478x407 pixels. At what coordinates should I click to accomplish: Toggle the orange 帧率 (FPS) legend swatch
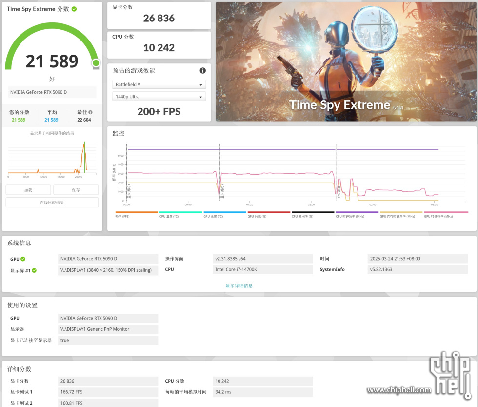tap(137, 212)
